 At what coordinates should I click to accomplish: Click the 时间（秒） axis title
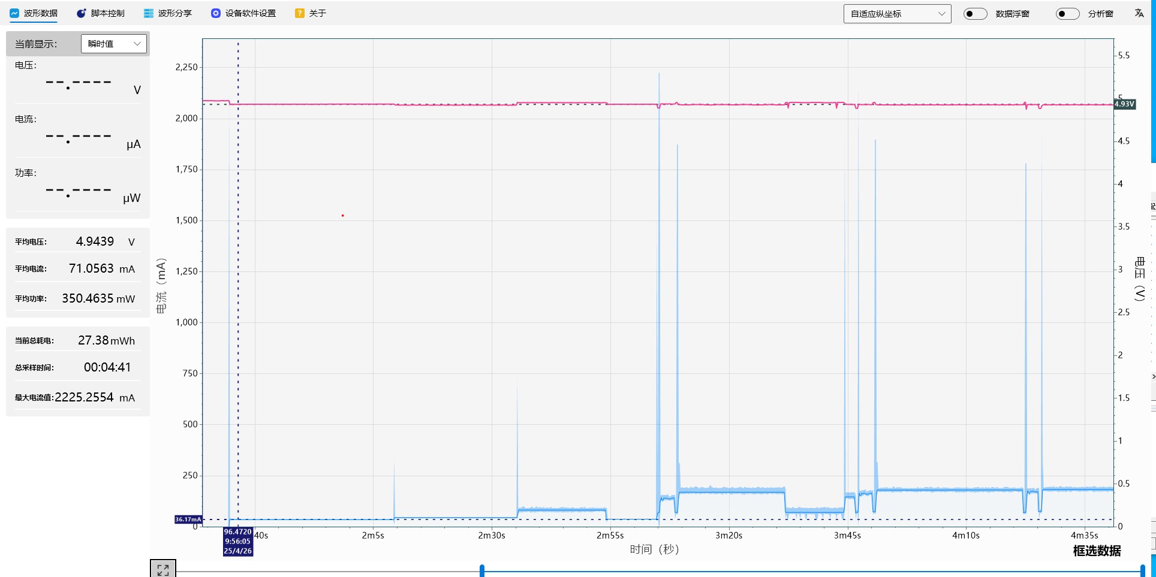654,549
